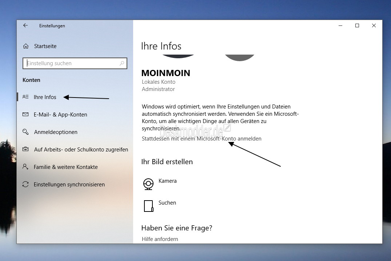This screenshot has width=391, height=261.
Task: Click the Ihr Bild erstellen heading
Action: (x=167, y=162)
